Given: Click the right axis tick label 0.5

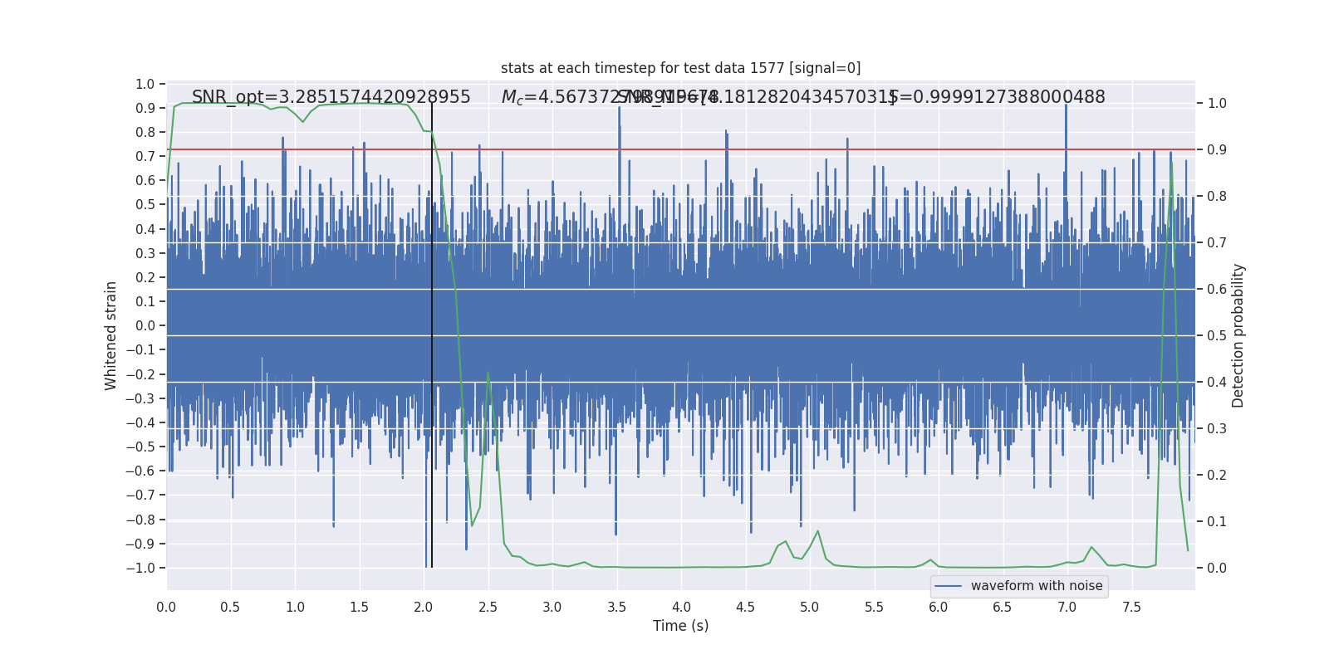Looking at the screenshot, I should (x=1217, y=336).
